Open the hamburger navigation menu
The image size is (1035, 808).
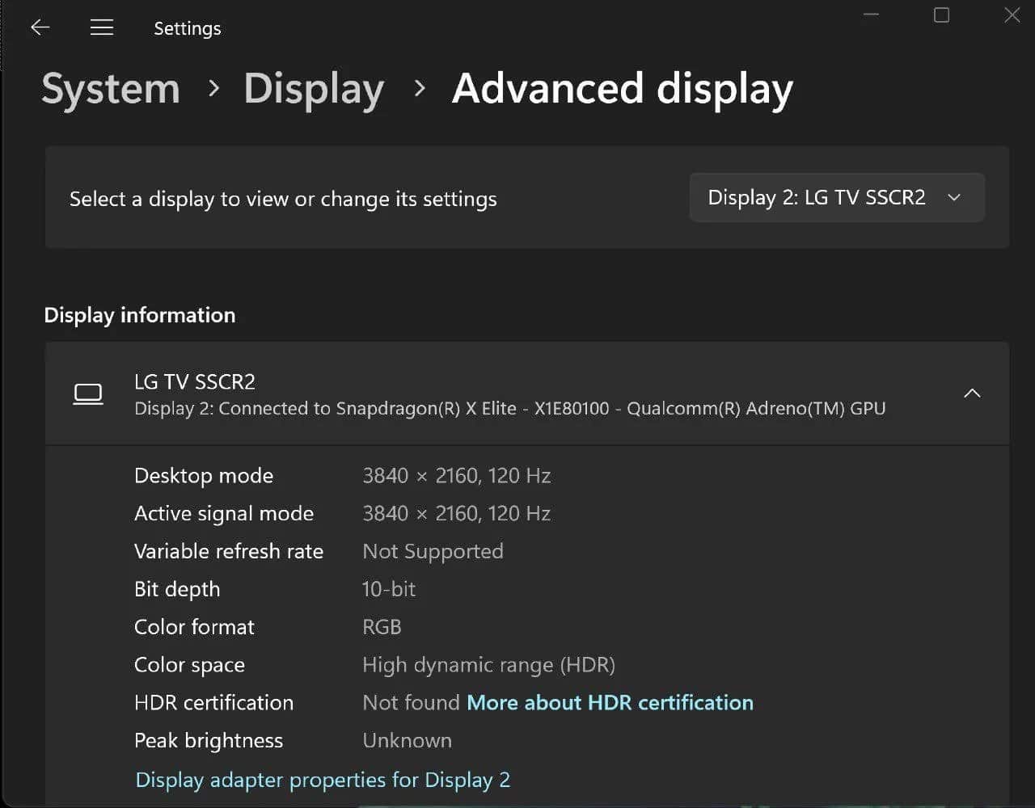[102, 27]
